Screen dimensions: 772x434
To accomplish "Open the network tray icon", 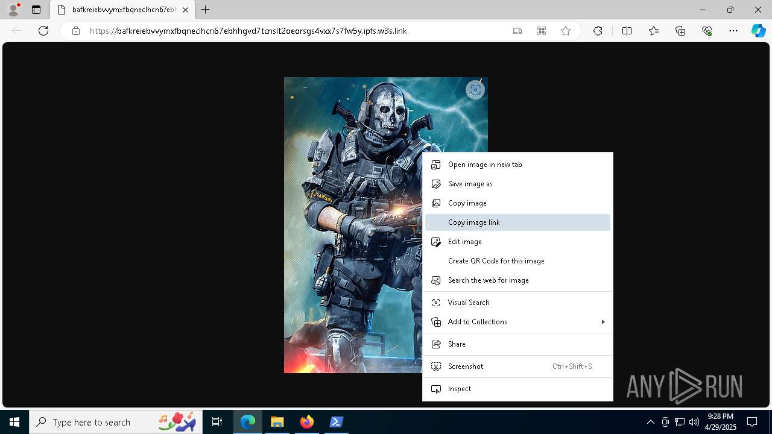I will click(680, 422).
